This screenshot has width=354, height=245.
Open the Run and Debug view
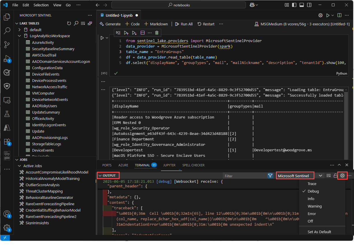7,59
